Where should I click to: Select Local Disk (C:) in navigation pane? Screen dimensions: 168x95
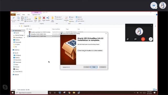[19, 72]
